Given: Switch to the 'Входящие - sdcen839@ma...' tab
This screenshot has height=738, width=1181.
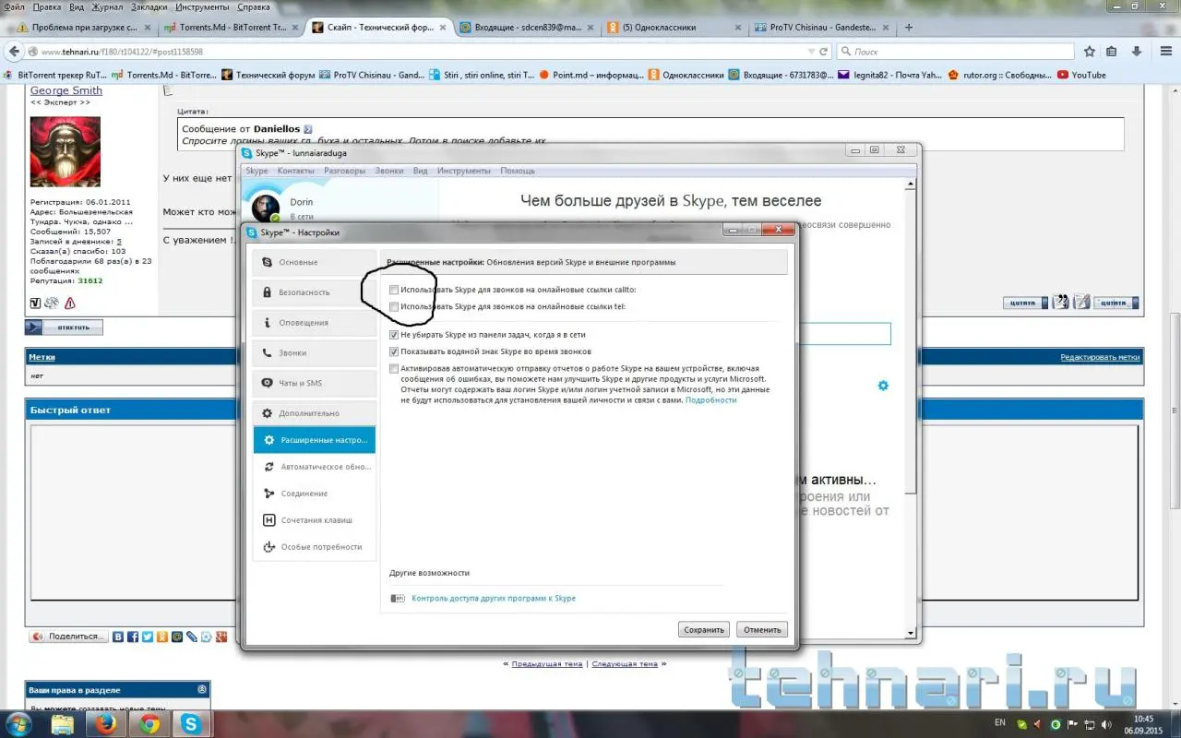Looking at the screenshot, I should [x=527, y=27].
